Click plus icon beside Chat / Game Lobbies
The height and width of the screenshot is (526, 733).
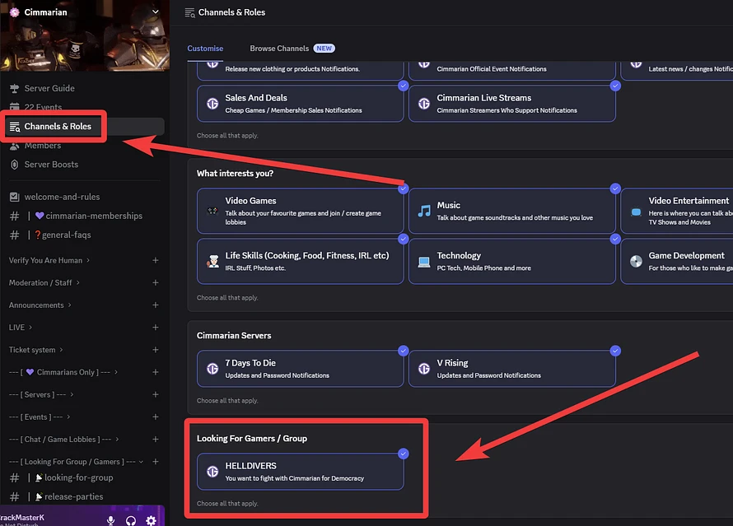(155, 440)
